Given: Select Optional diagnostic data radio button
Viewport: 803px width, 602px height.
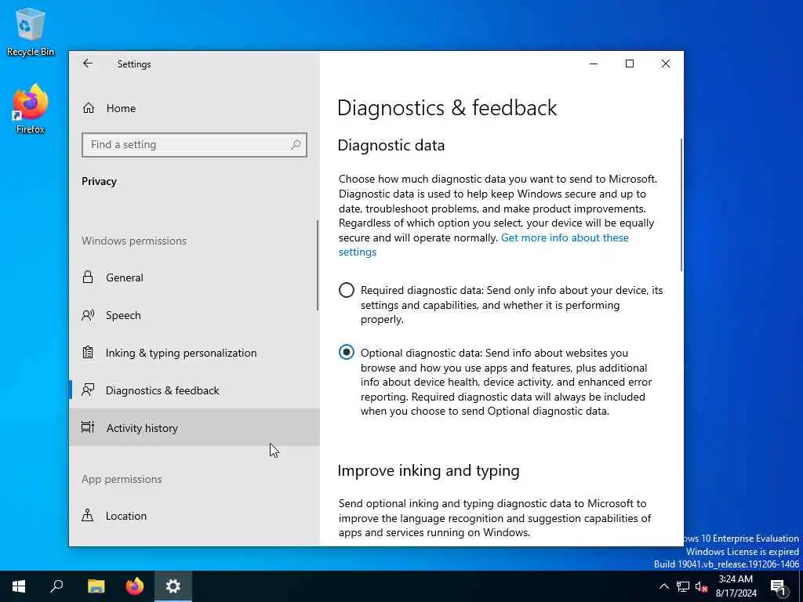Looking at the screenshot, I should [x=346, y=352].
